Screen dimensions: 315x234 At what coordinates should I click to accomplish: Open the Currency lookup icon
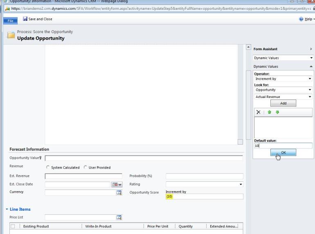point(119,193)
